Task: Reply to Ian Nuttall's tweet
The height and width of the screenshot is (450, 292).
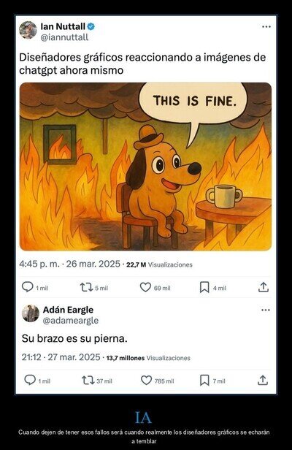Action: [x=28, y=287]
